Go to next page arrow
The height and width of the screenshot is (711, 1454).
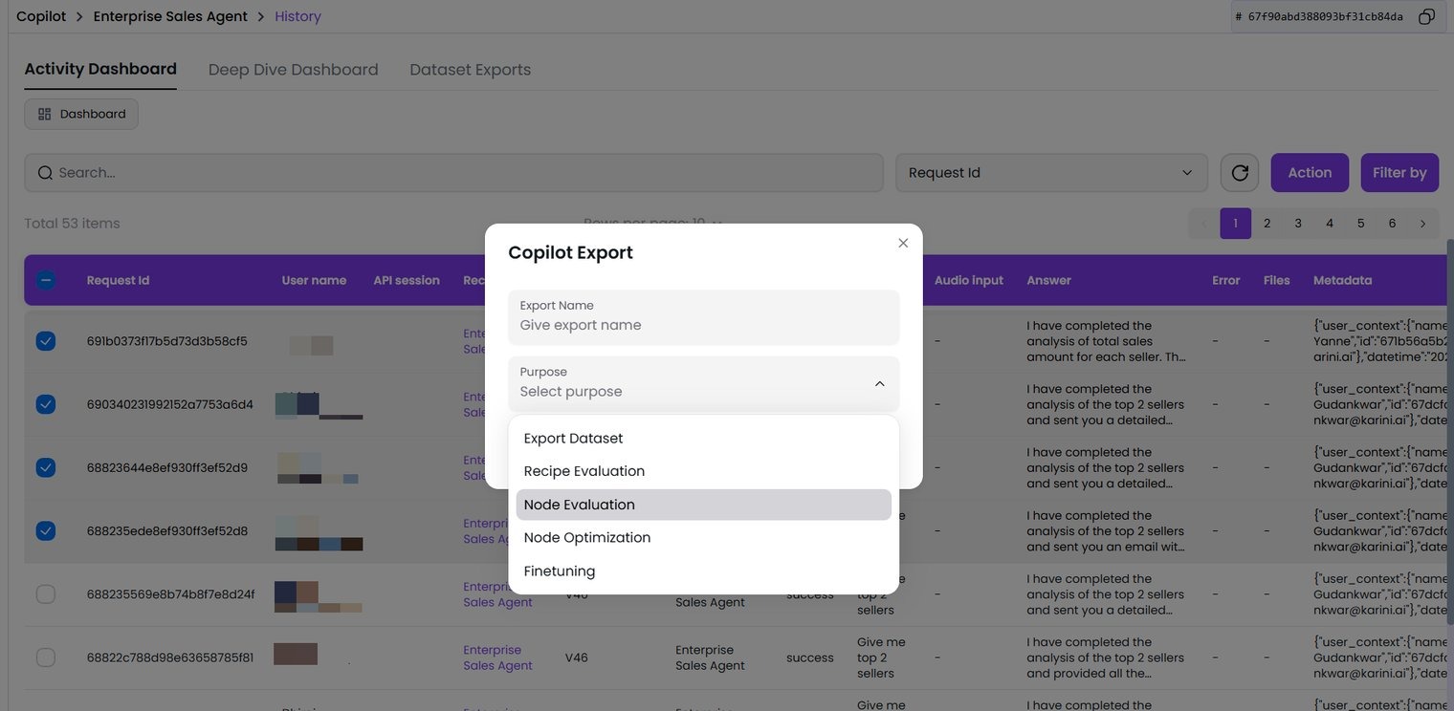click(1422, 224)
